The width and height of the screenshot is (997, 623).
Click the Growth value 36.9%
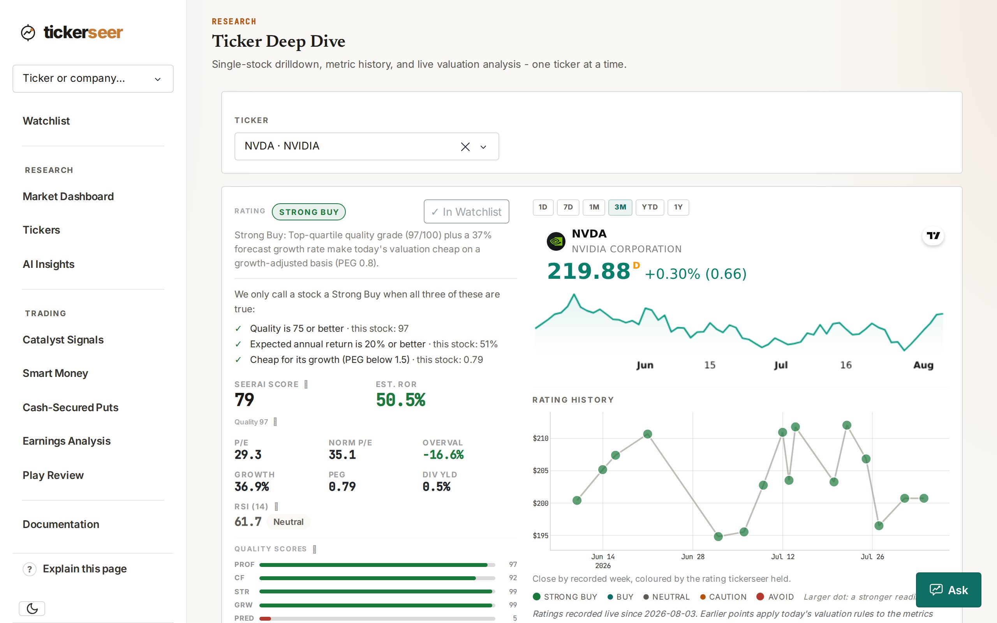252,487
